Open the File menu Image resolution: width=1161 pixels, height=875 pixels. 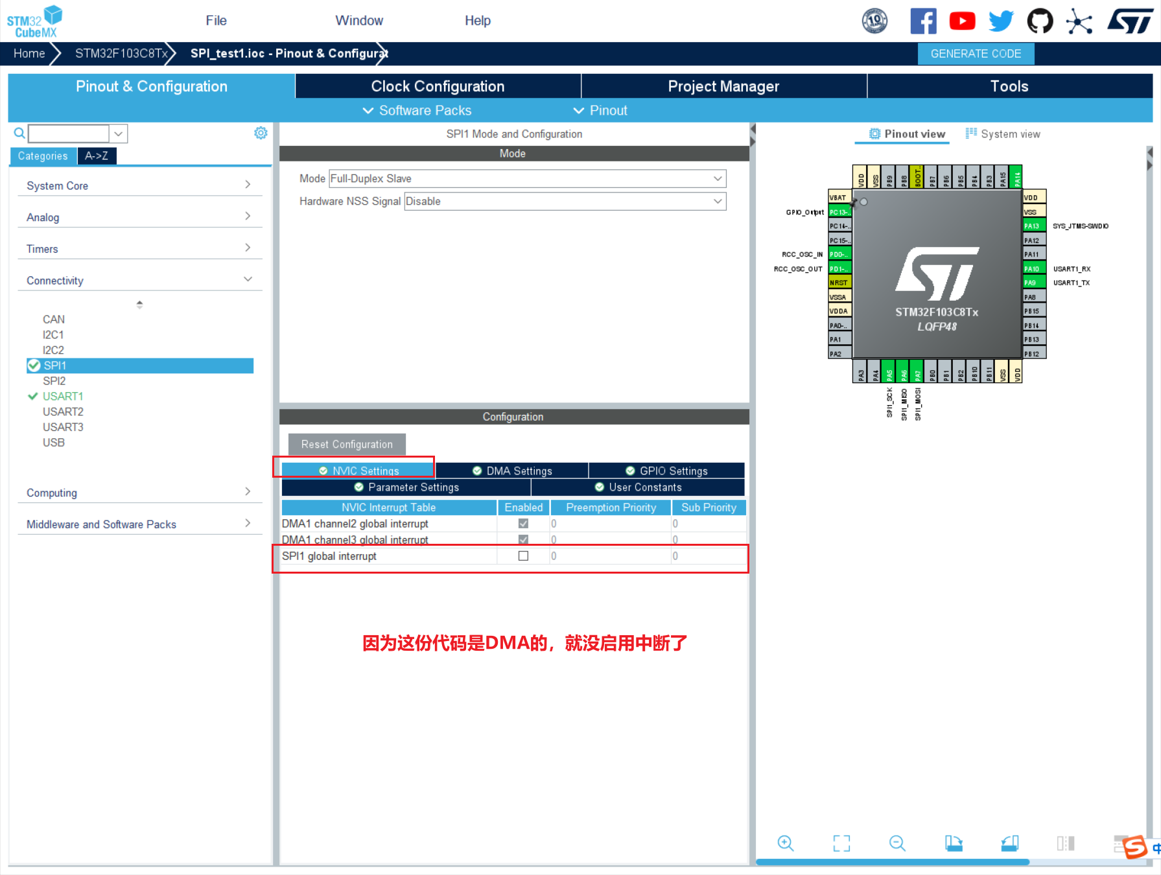tap(216, 21)
